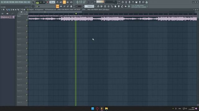Toggle the highlighted countdown before recording button
This screenshot has width=199, height=111.
pos(64,2)
